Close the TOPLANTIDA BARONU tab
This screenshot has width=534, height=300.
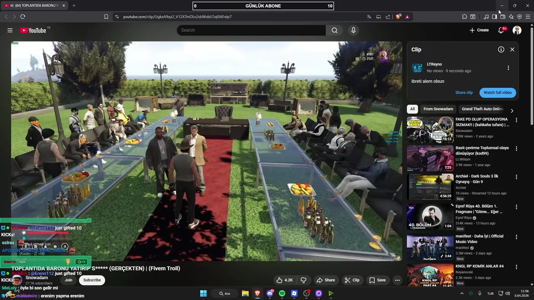63,5
